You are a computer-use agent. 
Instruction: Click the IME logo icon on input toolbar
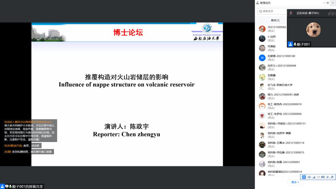click(x=304, y=177)
